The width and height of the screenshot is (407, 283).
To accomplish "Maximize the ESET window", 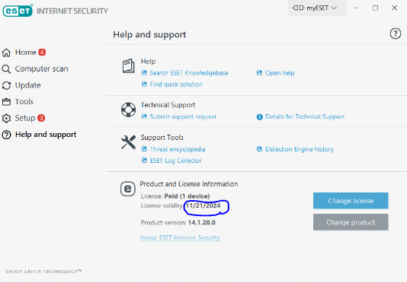I will (375, 8).
